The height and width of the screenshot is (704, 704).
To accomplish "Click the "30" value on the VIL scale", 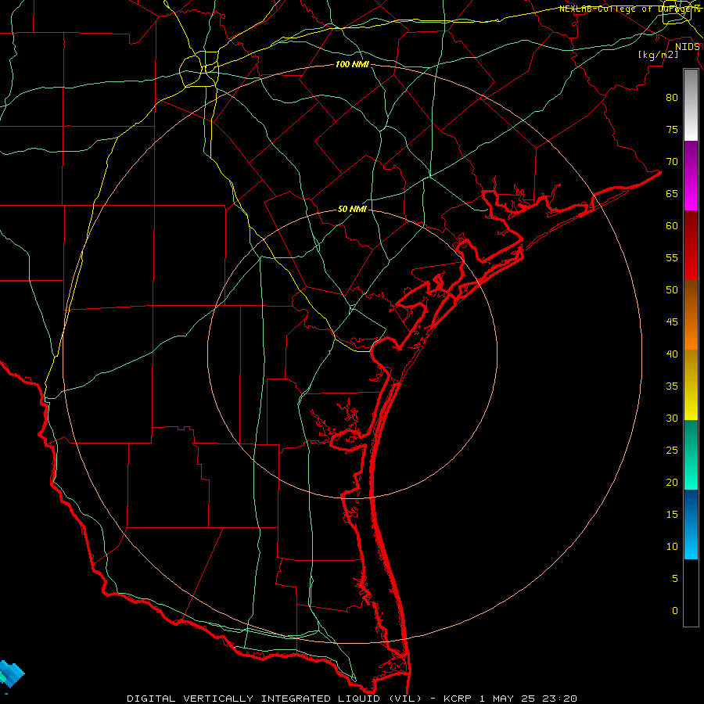I will [x=672, y=418].
